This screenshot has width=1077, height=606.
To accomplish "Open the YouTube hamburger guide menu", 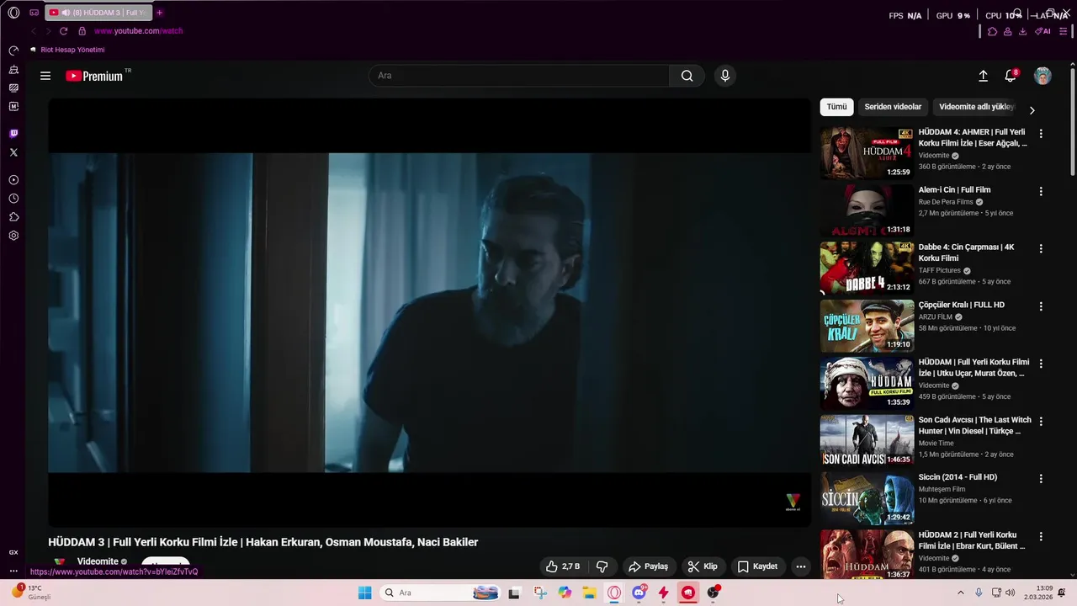I will coord(45,76).
